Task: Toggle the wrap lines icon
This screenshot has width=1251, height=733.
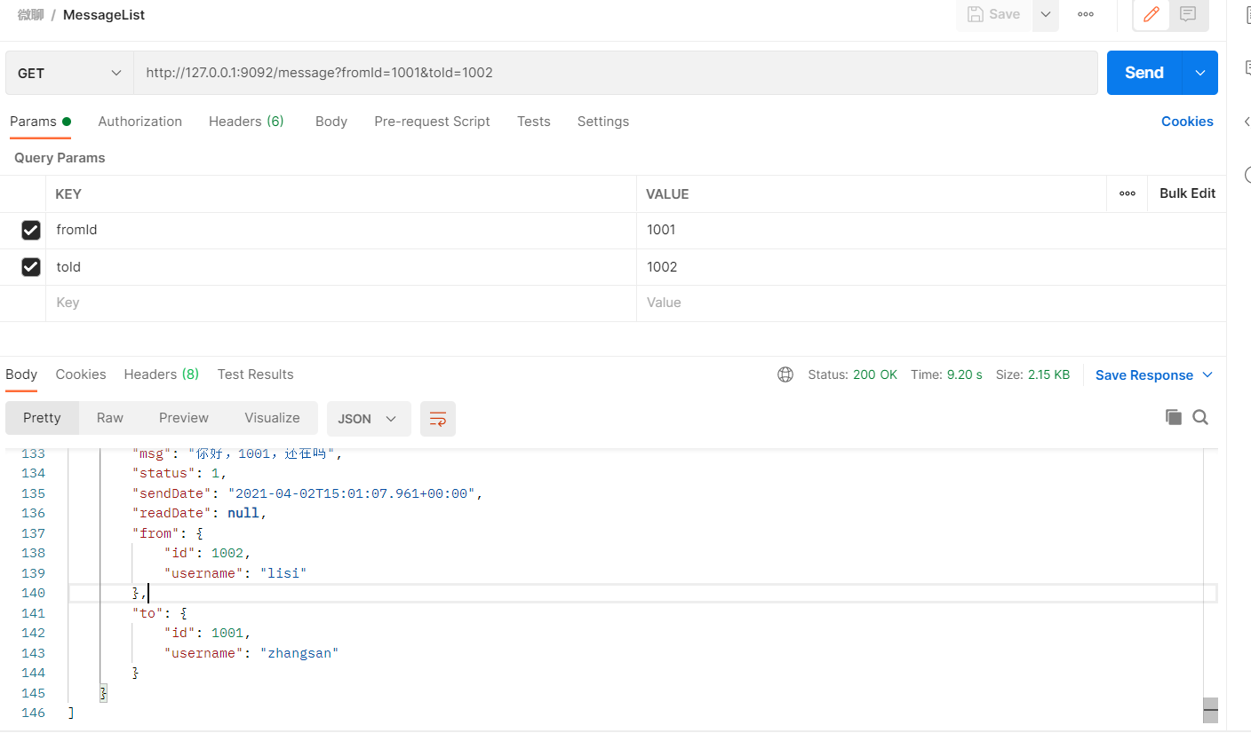Action: coord(438,419)
